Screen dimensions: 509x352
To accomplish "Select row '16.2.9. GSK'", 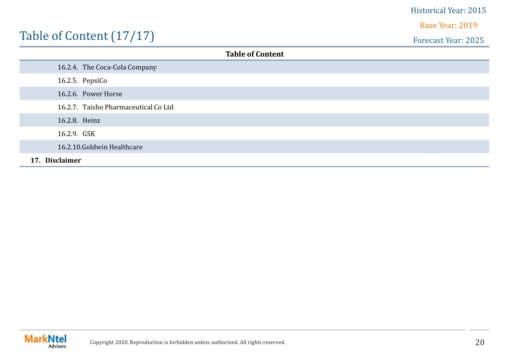I will pyautogui.click(x=254, y=134).
